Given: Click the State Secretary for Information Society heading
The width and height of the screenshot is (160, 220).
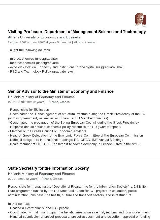Looking at the screenshot, I should tap(48, 168).
